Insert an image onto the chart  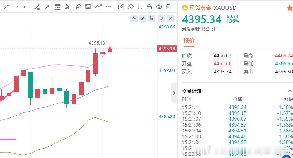click(88, 7)
